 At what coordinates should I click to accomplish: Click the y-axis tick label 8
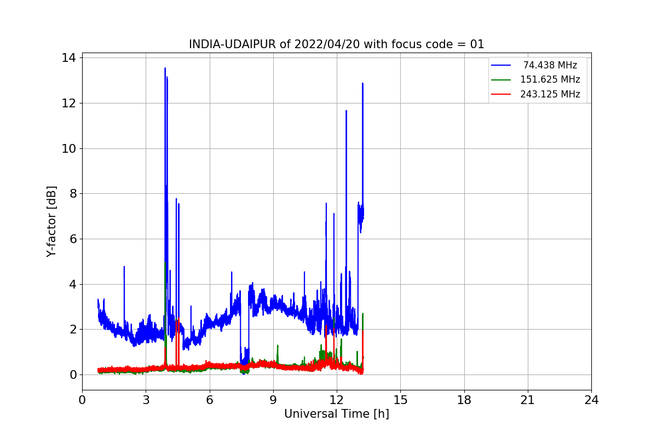click(x=73, y=194)
